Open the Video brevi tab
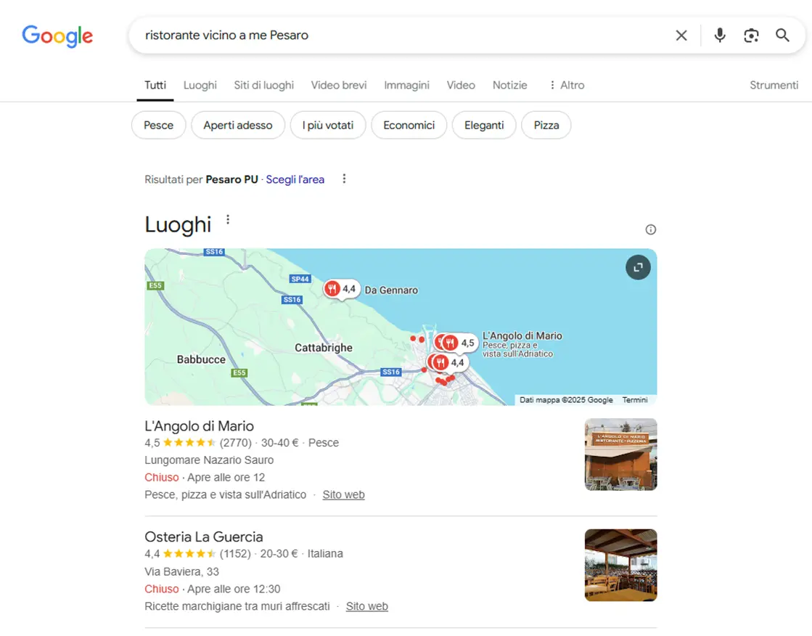This screenshot has width=812, height=636. [339, 85]
